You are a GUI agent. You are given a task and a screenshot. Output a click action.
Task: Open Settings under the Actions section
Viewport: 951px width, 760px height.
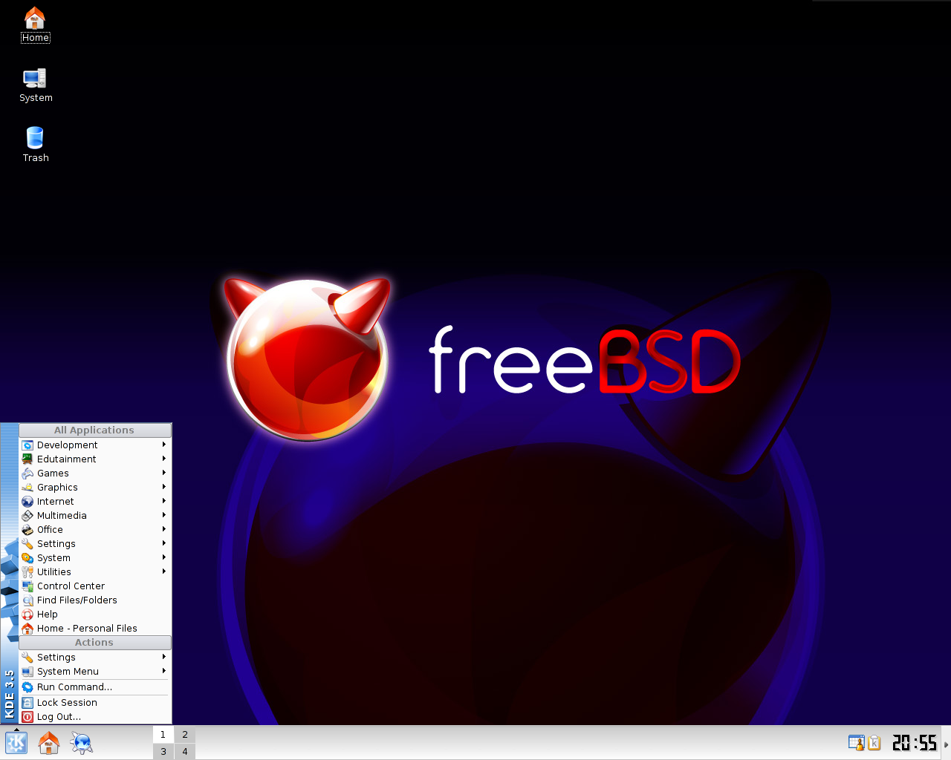(x=95, y=658)
